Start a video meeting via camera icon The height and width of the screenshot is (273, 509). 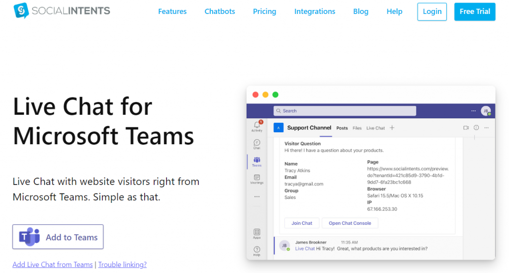(466, 128)
